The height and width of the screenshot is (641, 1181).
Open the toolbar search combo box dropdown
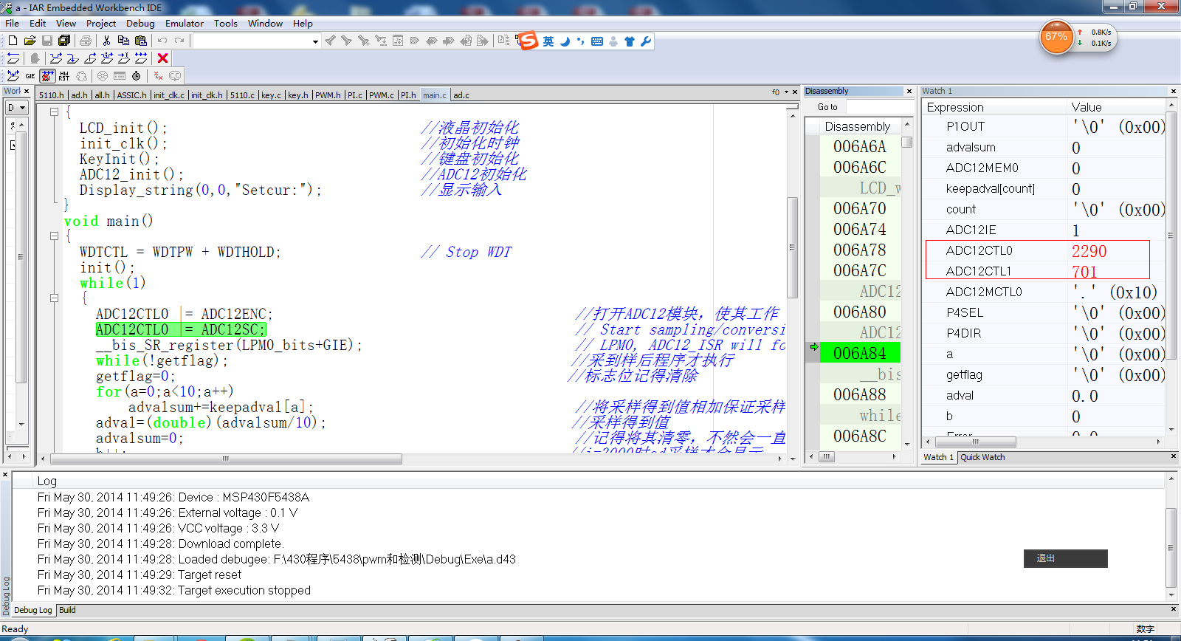click(315, 41)
